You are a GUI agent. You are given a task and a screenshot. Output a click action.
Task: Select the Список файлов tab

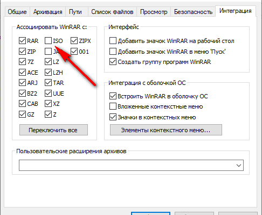point(112,12)
